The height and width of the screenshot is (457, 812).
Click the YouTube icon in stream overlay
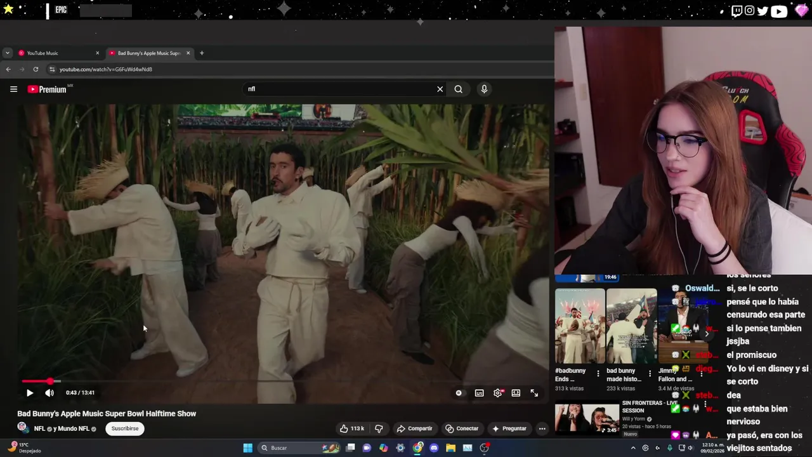(x=778, y=11)
